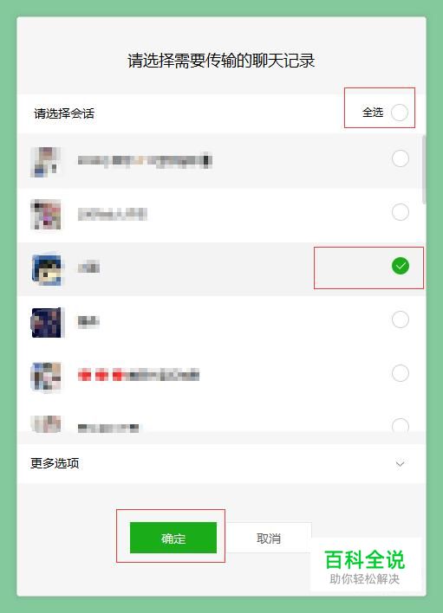Toggle the 全选 select-all circle
The image size is (443, 613).
pos(399,113)
